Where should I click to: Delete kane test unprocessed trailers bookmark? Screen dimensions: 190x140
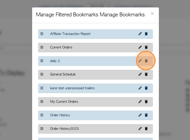(146, 88)
